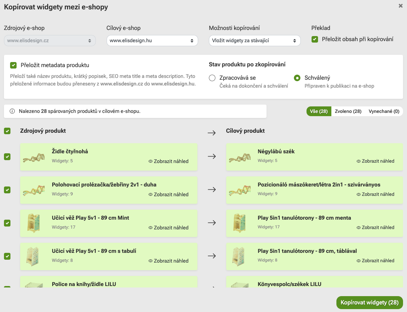Deselect the Židle čtyřnohá row checkbox
The height and width of the screenshot is (312, 407).
click(7, 157)
